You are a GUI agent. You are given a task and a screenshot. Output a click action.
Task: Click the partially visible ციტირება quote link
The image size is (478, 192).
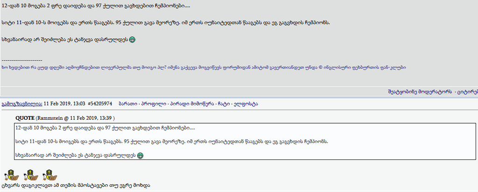click(x=468, y=92)
